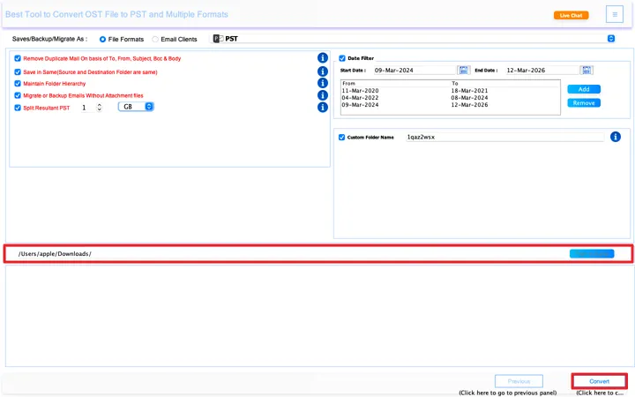This screenshot has height=397, width=635.
Task: Click the Custom Folder Name text field
Action: pyautogui.click(x=503, y=138)
